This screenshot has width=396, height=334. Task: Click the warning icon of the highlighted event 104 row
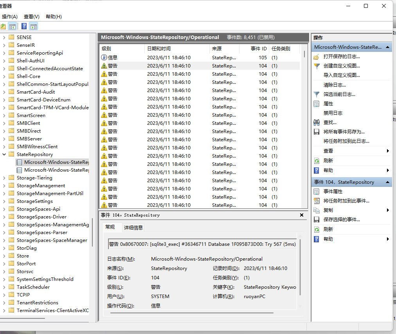[104, 66]
